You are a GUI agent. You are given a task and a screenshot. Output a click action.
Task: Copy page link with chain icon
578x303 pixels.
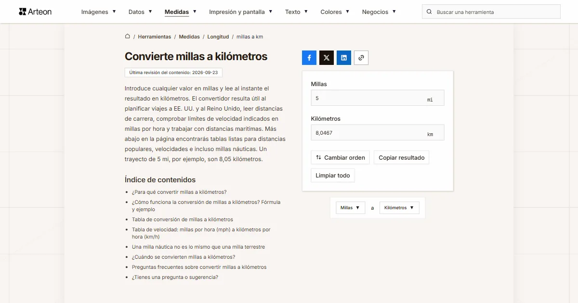pyautogui.click(x=361, y=58)
